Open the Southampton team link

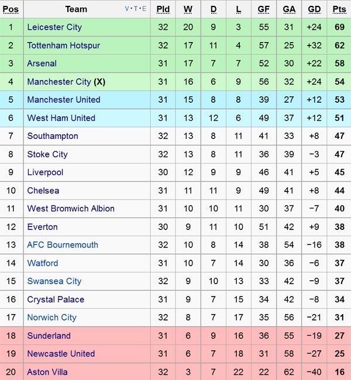click(52, 136)
